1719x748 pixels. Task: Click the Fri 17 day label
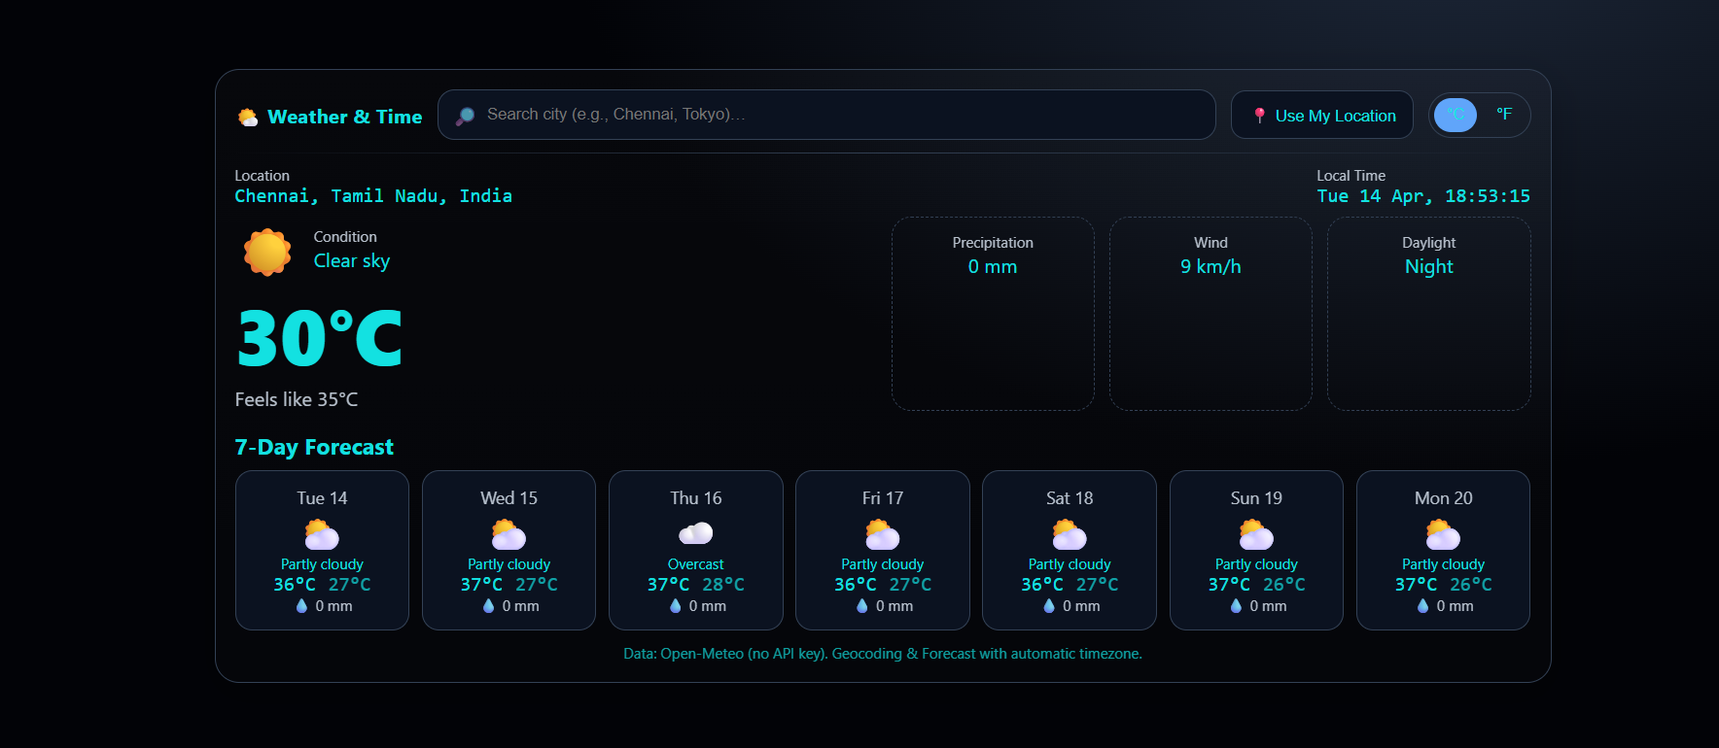883,498
